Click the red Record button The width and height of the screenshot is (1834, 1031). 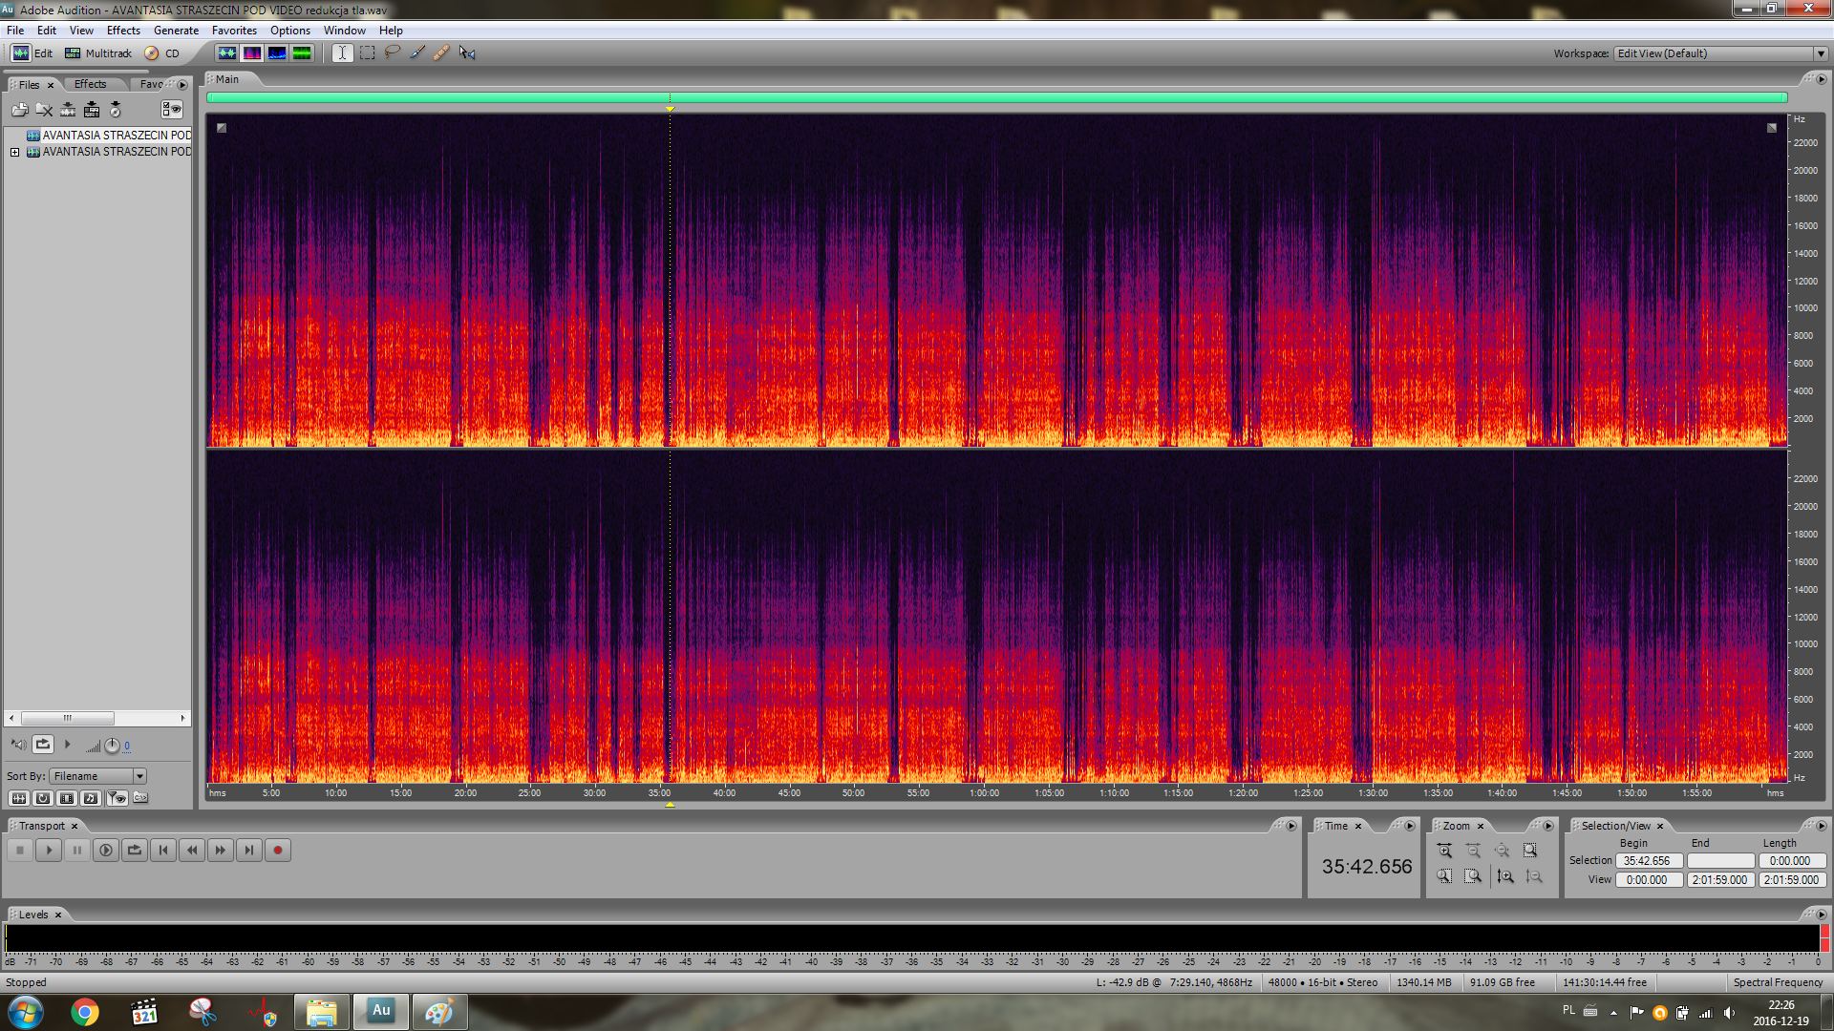click(278, 851)
